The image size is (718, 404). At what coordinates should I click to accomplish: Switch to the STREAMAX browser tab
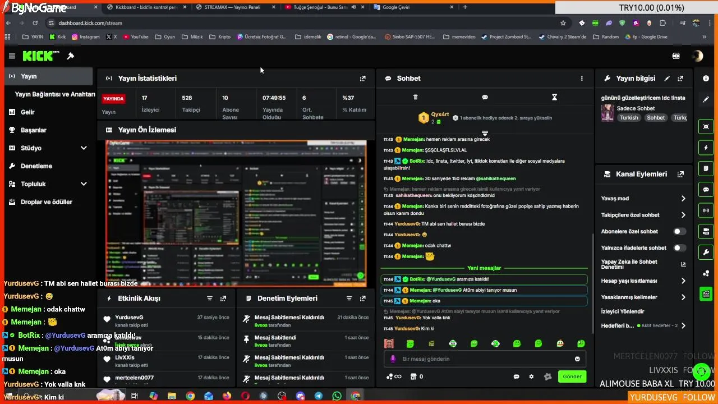click(234, 7)
